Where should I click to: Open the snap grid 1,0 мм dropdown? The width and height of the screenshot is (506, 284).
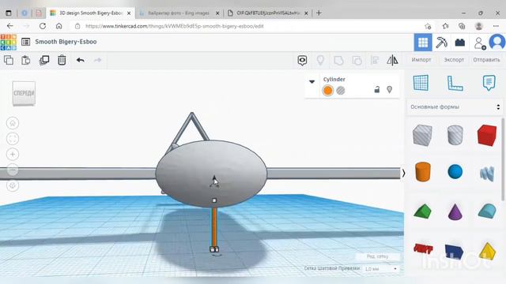(381, 268)
